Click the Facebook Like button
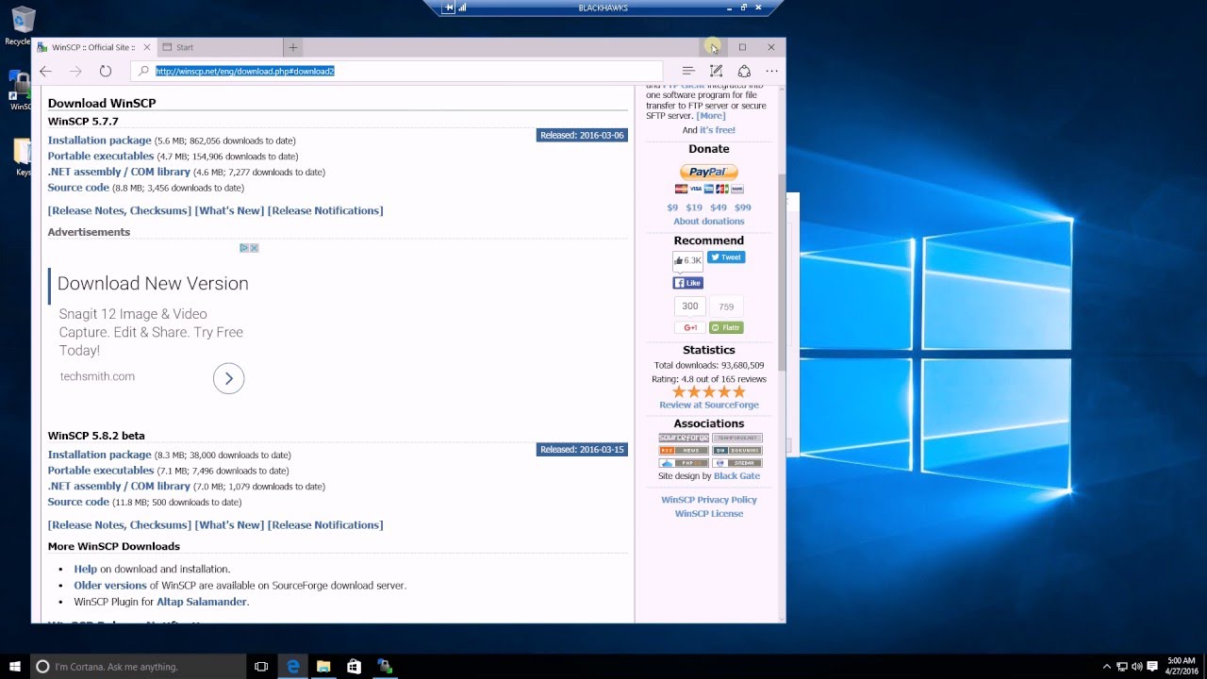This screenshot has height=679, width=1207. click(687, 283)
